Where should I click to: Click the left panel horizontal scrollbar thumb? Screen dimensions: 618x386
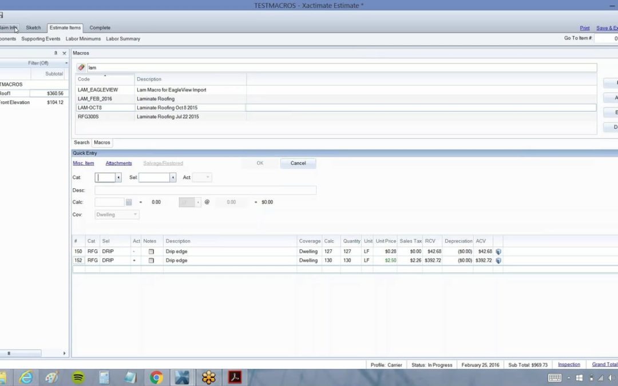point(21,353)
